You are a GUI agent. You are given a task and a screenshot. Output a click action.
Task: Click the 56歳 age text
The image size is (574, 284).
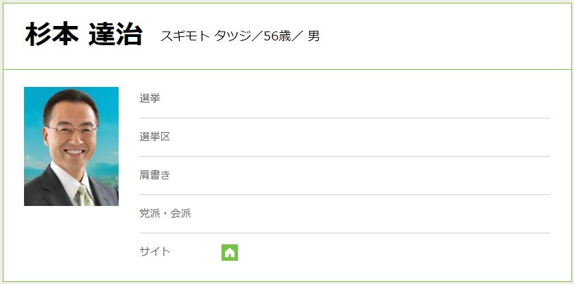pyautogui.click(x=277, y=36)
